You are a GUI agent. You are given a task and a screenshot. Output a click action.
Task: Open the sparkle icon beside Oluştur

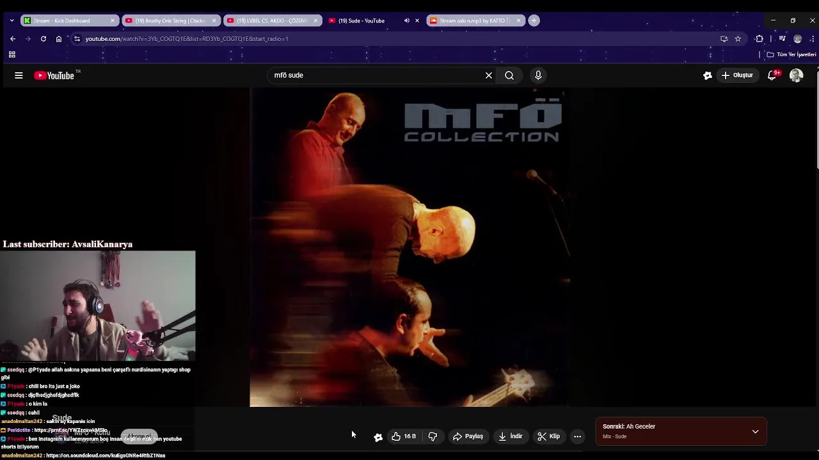708,75
